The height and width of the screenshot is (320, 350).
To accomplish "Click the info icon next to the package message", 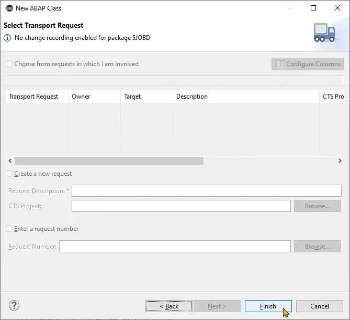I will click(7, 38).
